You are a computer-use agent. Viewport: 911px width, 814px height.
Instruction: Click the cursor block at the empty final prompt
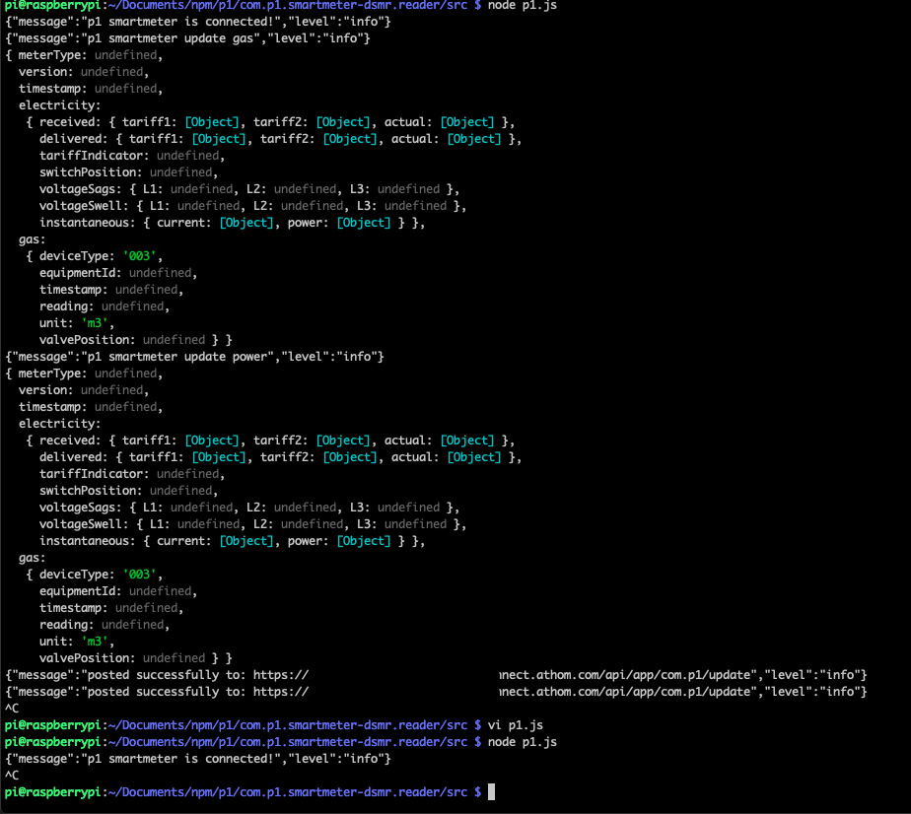click(492, 792)
